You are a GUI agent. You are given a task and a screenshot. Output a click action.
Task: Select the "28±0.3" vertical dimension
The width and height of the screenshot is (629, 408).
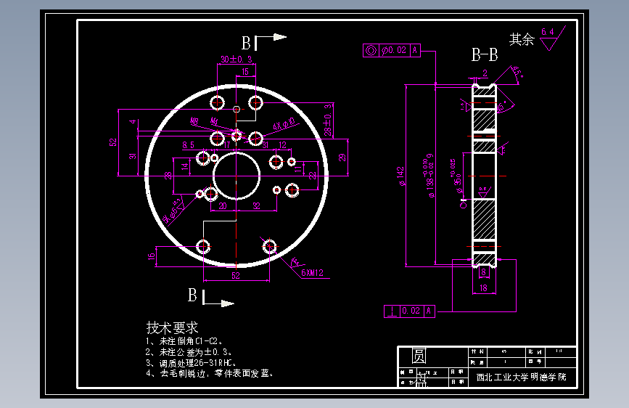(x=328, y=120)
